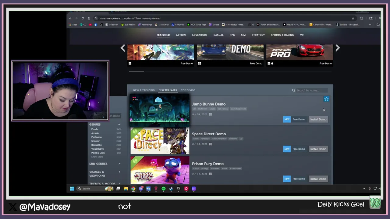Open RPG category in nav bar

[232, 35]
